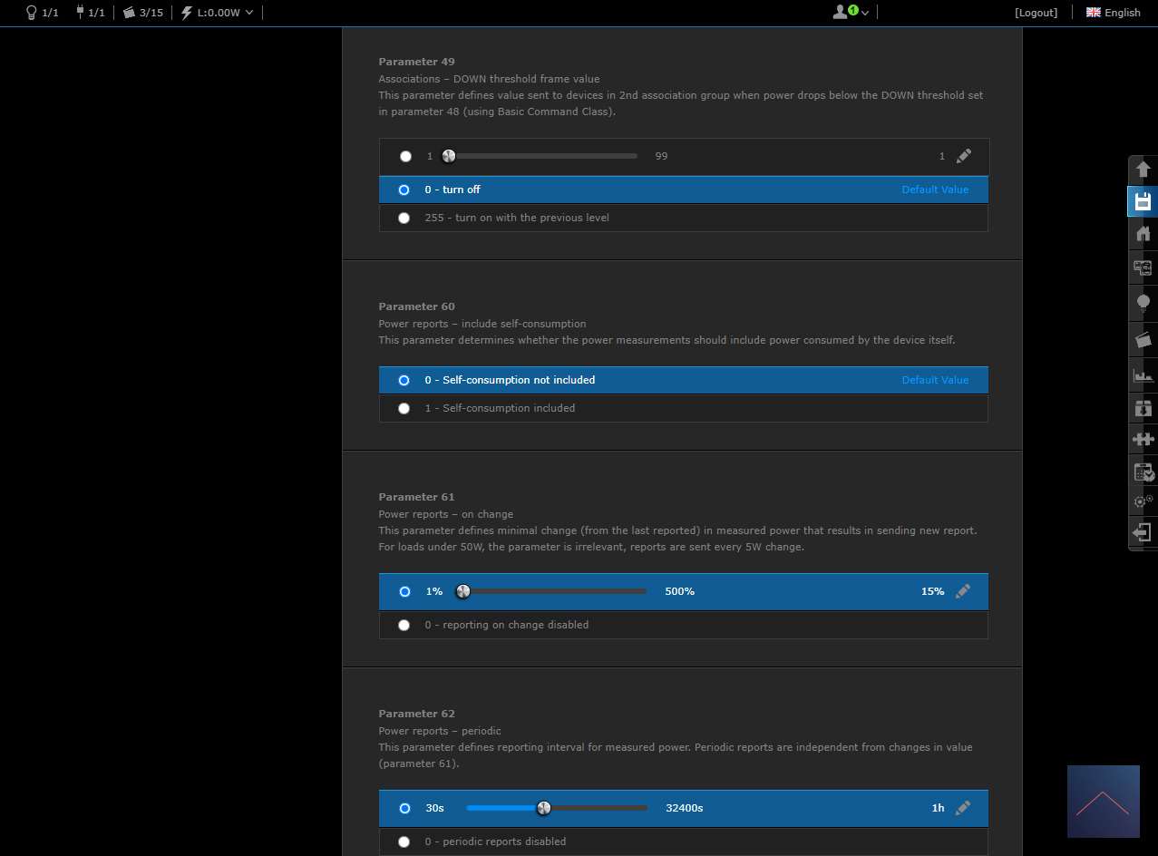
Task: Click the lights 1/1 status item
Action: click(x=42, y=13)
